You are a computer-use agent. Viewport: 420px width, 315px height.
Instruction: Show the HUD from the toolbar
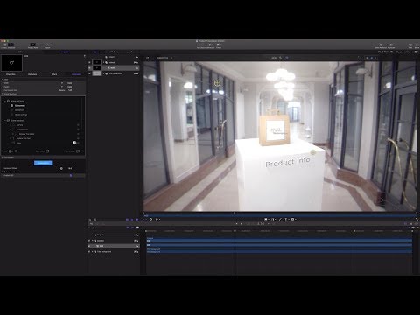pos(410,45)
